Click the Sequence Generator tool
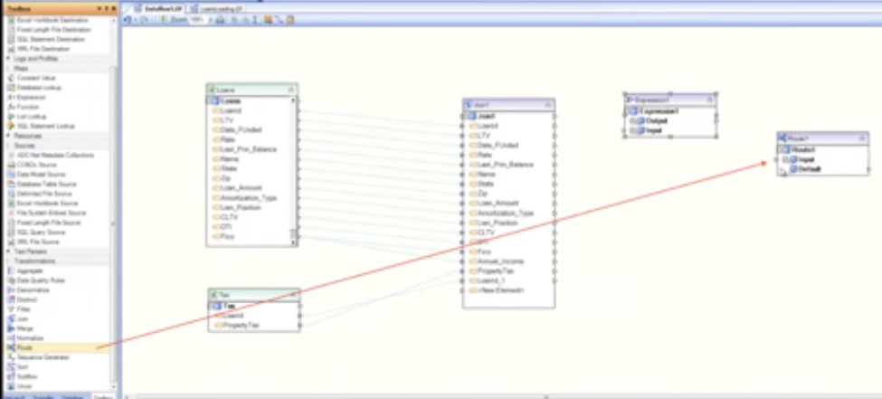 pos(41,357)
